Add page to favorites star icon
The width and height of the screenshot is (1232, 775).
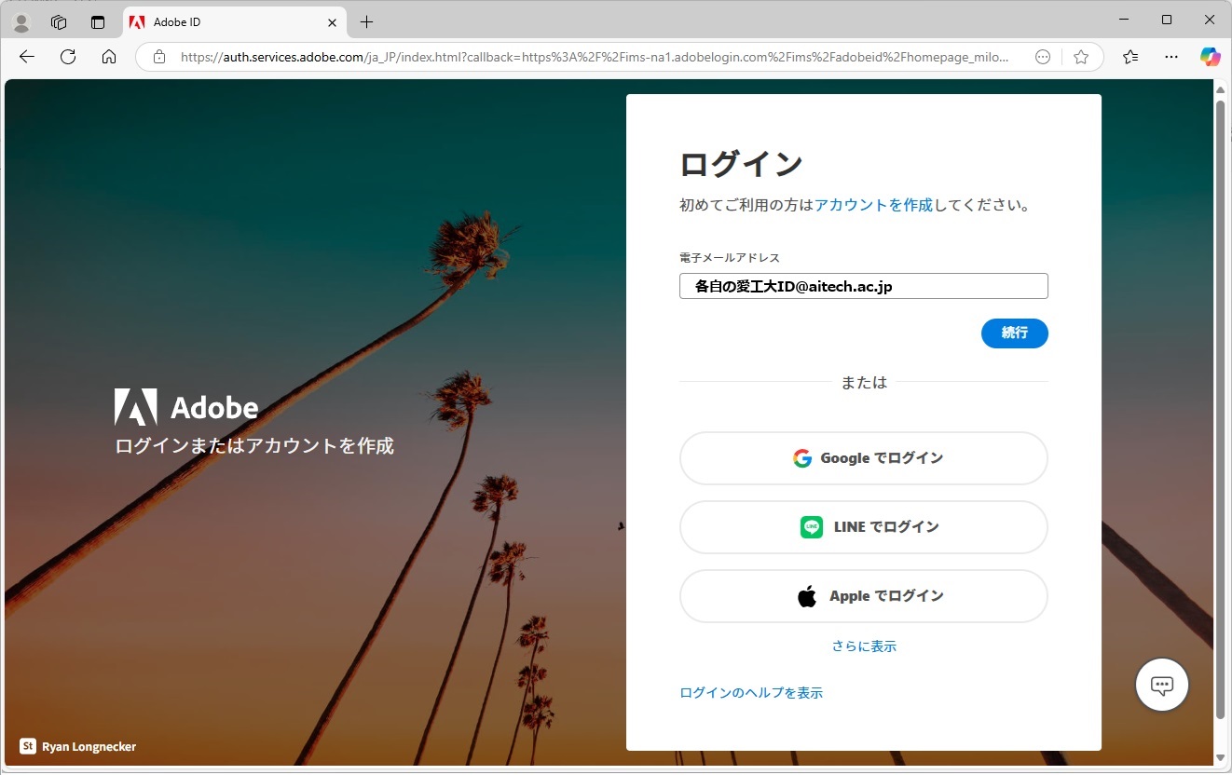tap(1081, 57)
